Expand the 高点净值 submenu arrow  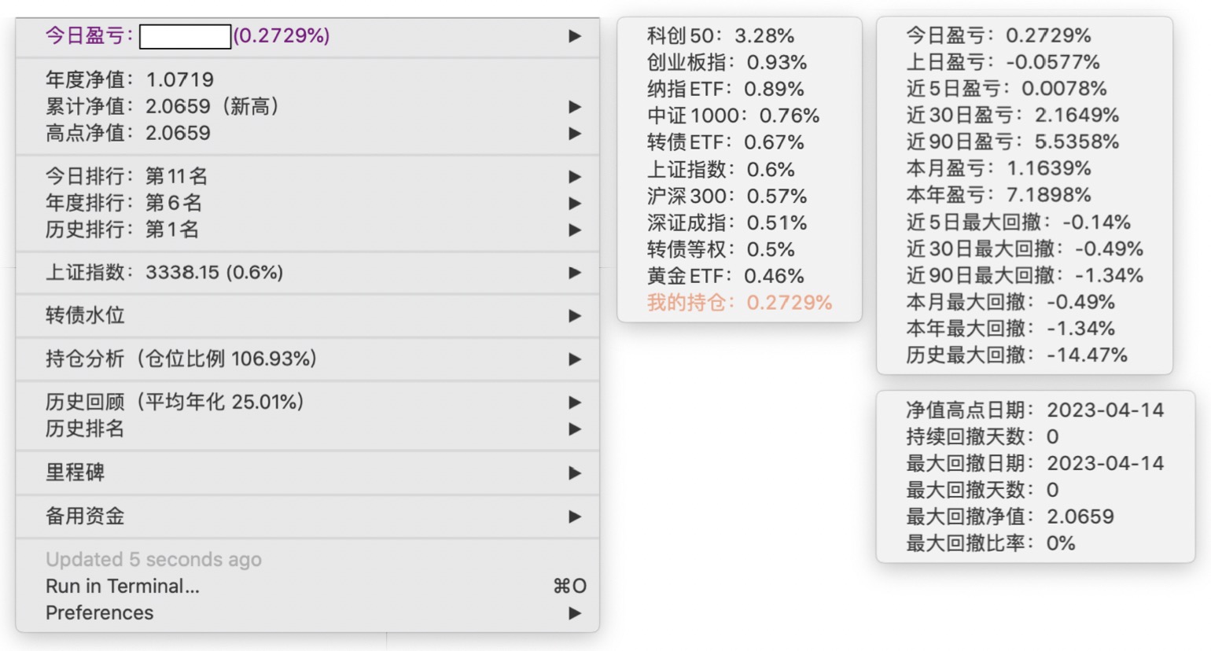point(575,134)
